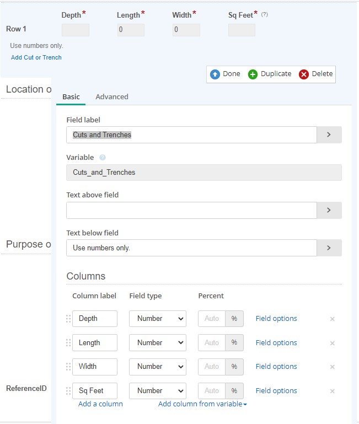The width and height of the screenshot is (359, 424).
Task: Expand the Add column from variable menu
Action: [x=202, y=404]
